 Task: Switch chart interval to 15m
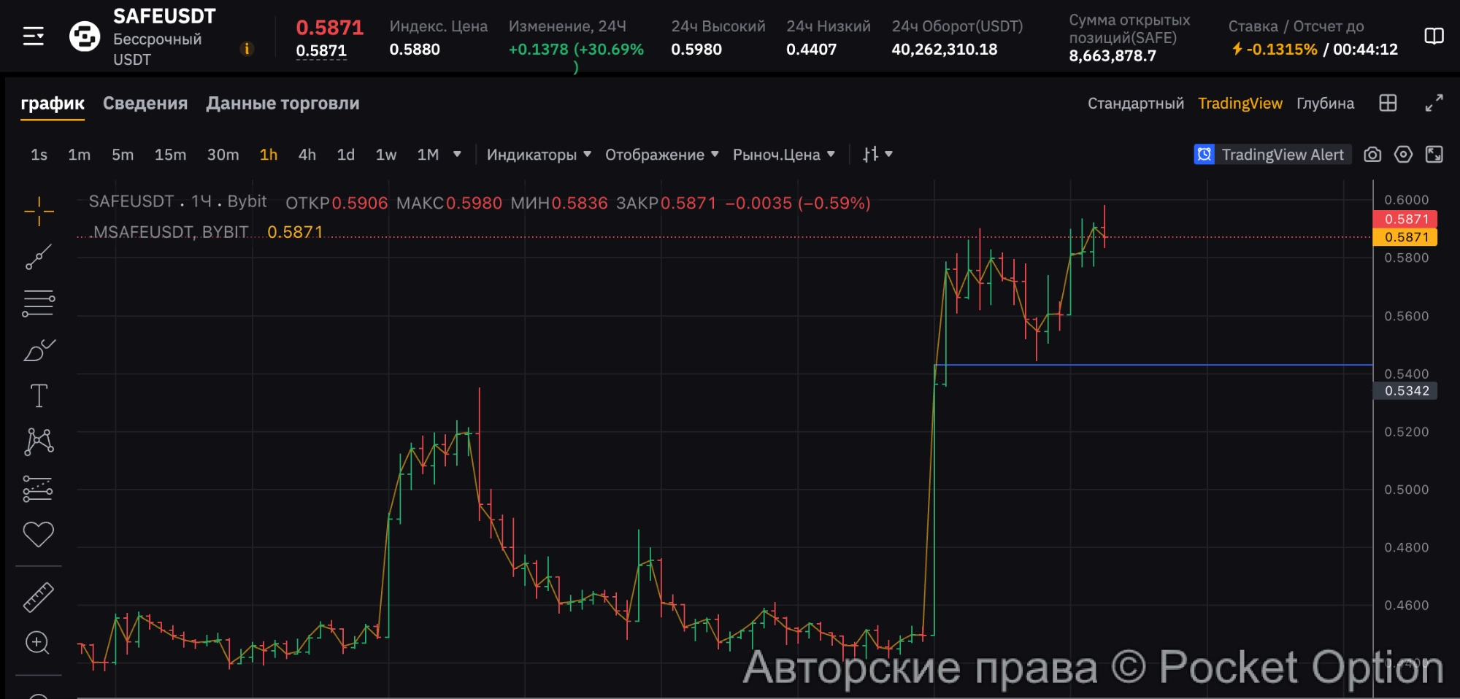[x=170, y=155]
